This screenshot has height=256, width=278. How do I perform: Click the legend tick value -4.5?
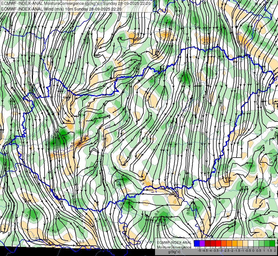coord(205,251)
